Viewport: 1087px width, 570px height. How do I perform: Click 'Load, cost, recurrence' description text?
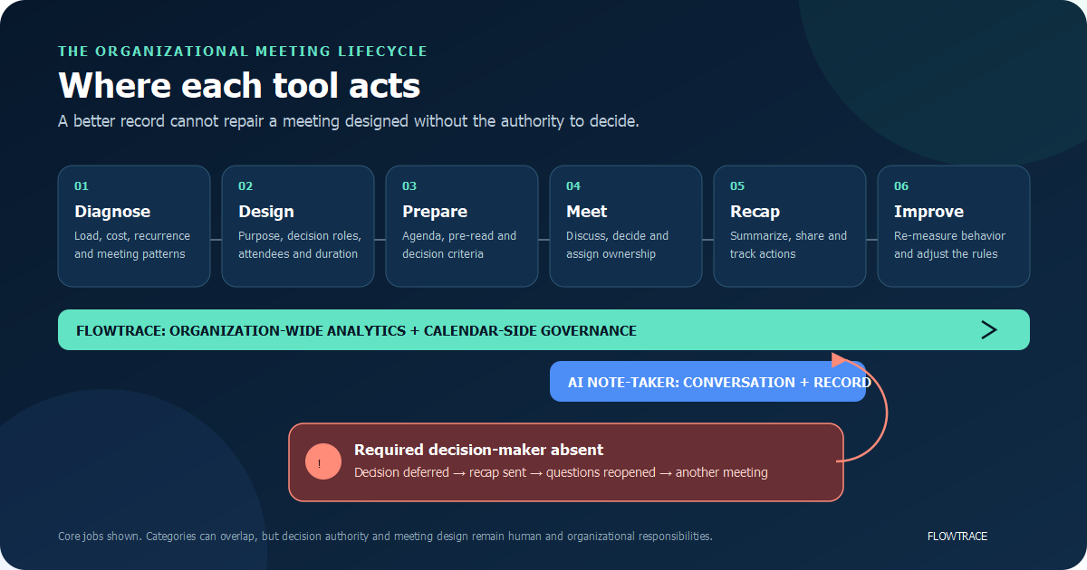(x=132, y=245)
